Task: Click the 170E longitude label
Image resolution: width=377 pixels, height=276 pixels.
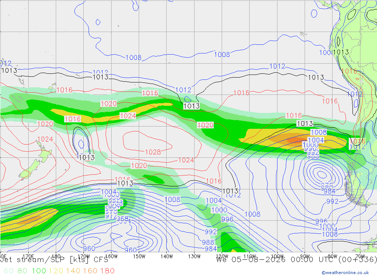Action: coord(28,256)
